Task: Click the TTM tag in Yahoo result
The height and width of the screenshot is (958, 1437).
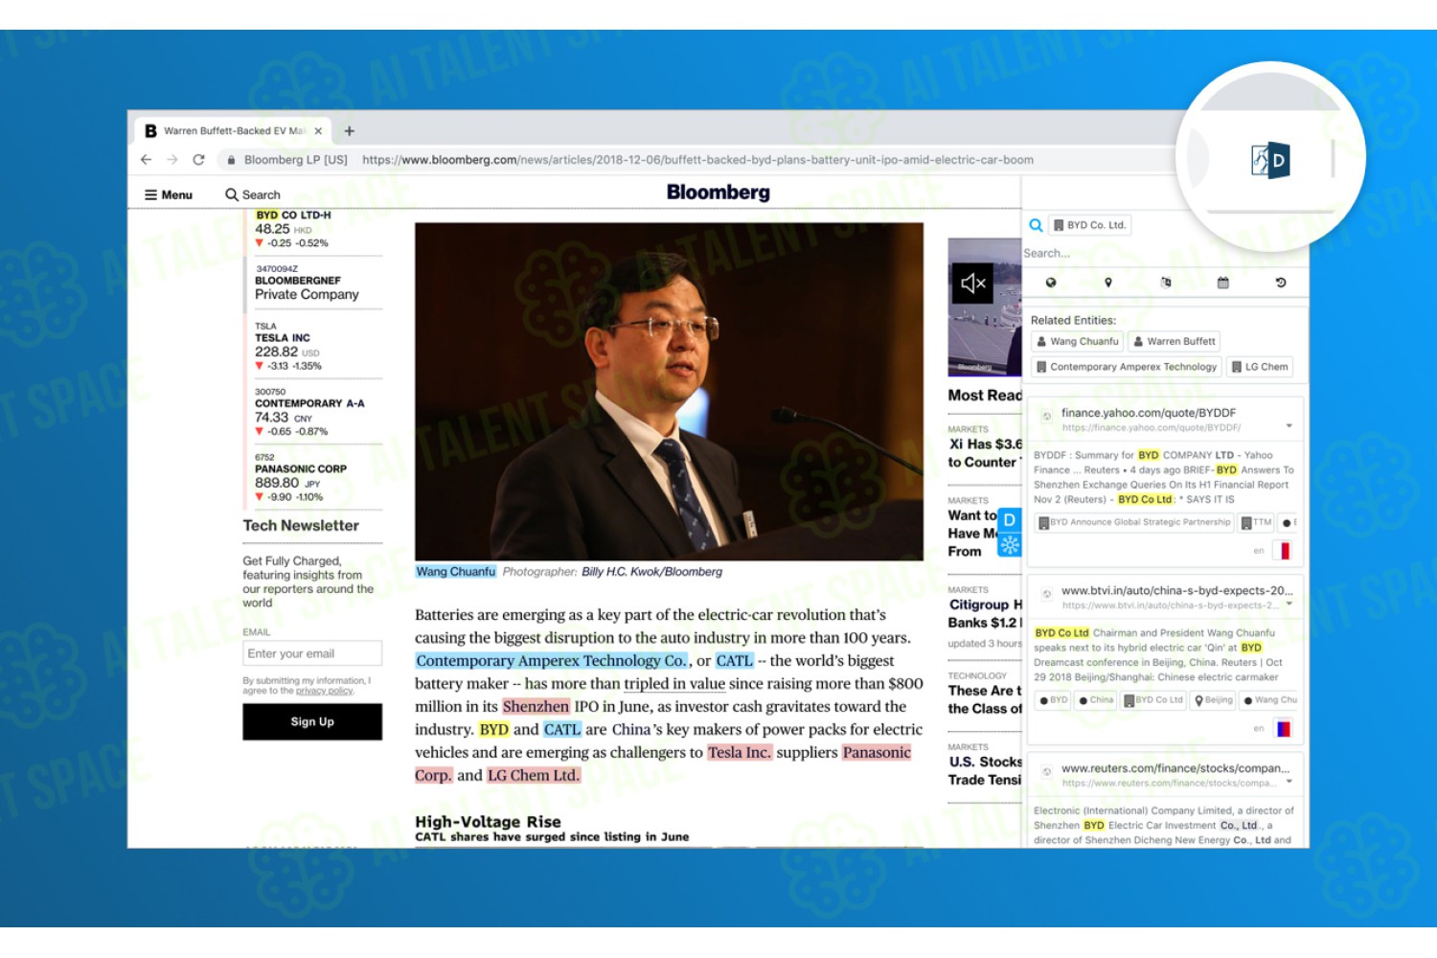Action: click(1256, 523)
